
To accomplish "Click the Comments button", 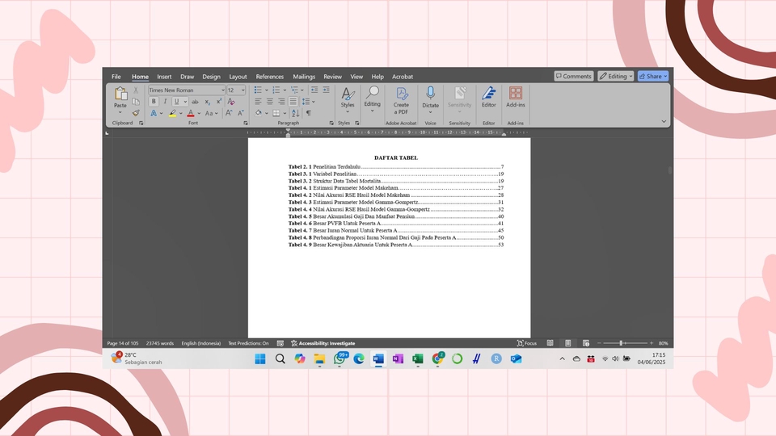I will pos(574,76).
